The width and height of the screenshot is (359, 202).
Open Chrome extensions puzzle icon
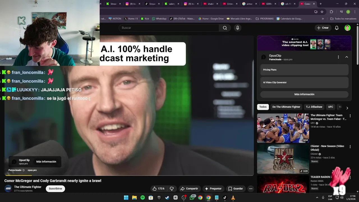pyautogui.click(x=331, y=12)
